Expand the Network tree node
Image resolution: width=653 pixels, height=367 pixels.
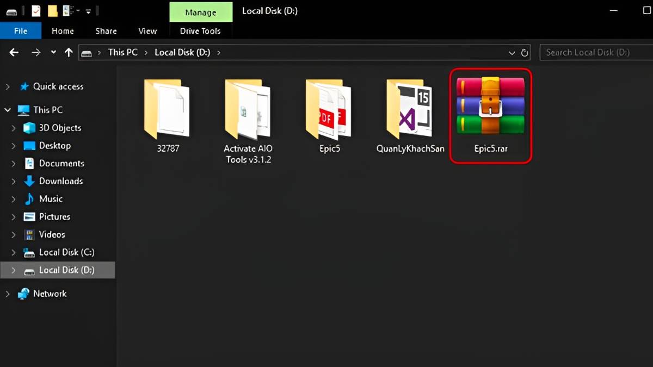click(8, 294)
